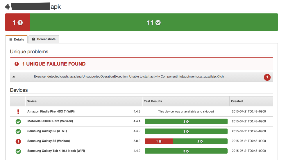Click the green passed segment for Samsung Galaxy S6
This screenshot has width=286, height=160.
(x=200, y=141)
